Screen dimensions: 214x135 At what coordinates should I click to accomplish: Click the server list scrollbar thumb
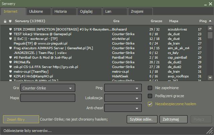210,35
